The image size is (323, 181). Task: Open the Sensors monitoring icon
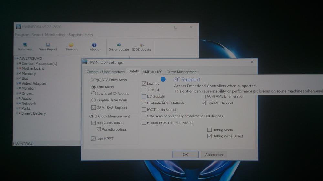click(x=71, y=45)
